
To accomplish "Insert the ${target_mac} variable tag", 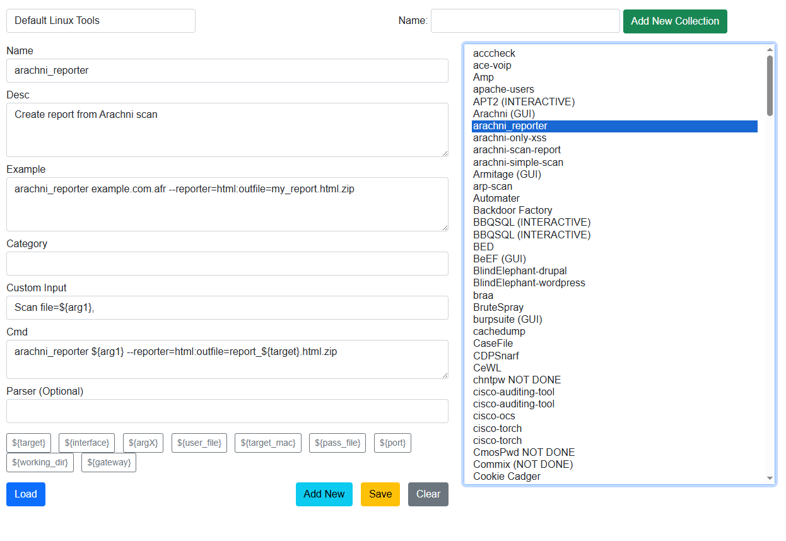I will 267,443.
